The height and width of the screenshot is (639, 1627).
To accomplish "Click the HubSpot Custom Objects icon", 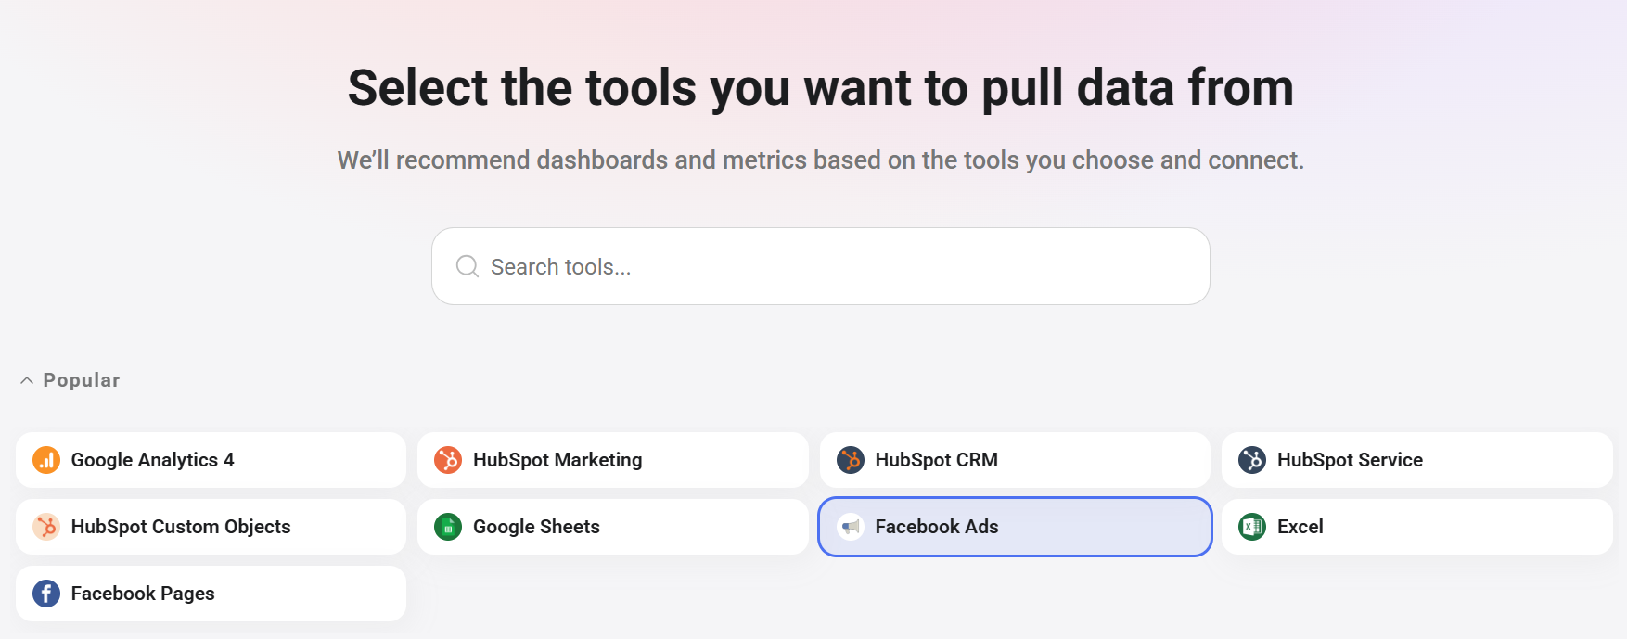I will pos(46,527).
